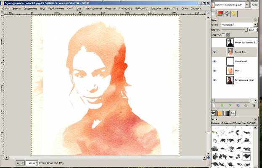Select the Фон layer thumbnail
262x168 pixels.
coord(230,71)
